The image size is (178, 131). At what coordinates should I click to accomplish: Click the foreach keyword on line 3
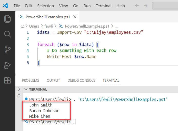click(x=46, y=44)
